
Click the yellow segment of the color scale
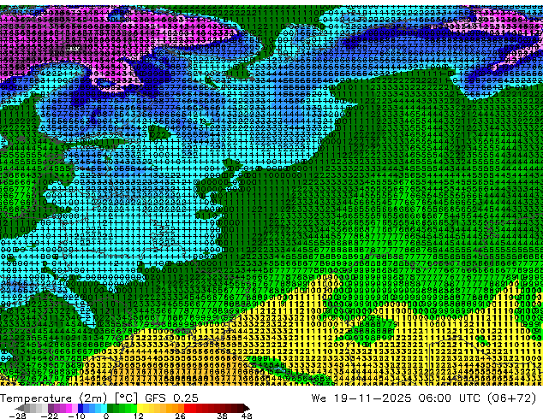(x=140, y=408)
